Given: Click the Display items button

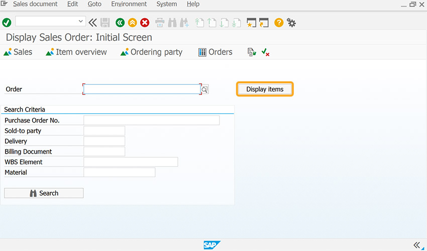Looking at the screenshot, I should [265, 89].
